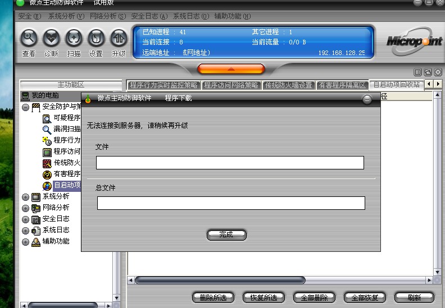Screen dimensions: 445x308
Task: Click second panel window icon above tabs
Action: tap(428, 72)
